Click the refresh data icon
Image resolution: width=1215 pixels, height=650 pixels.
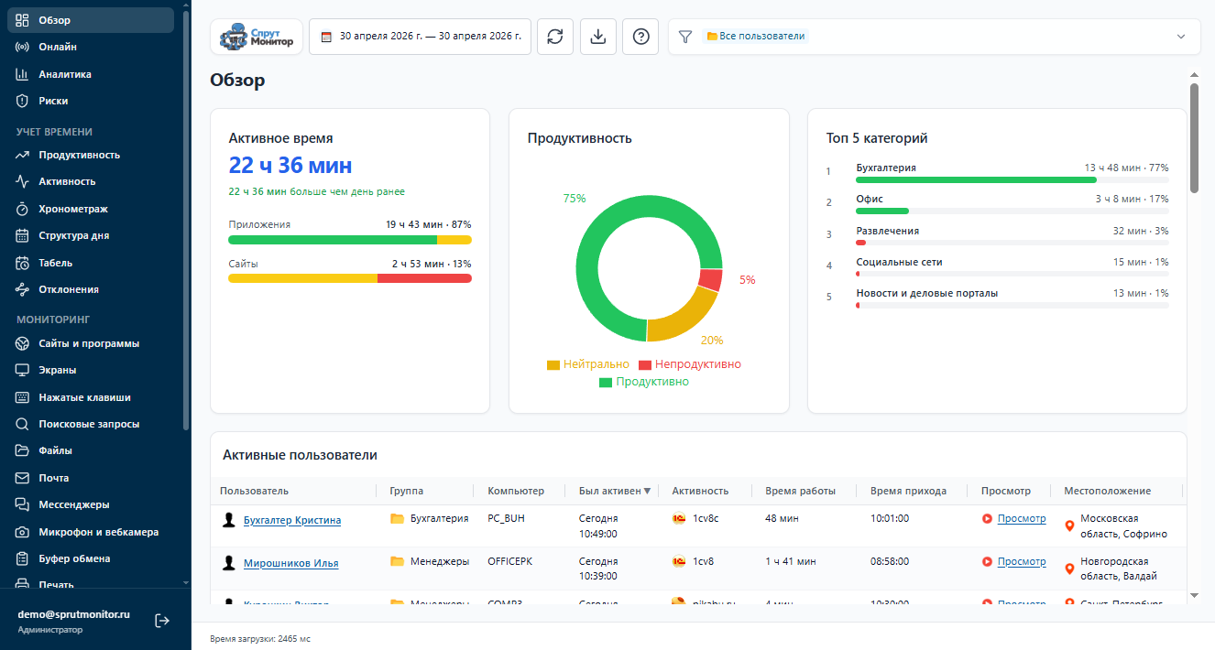[x=554, y=37]
